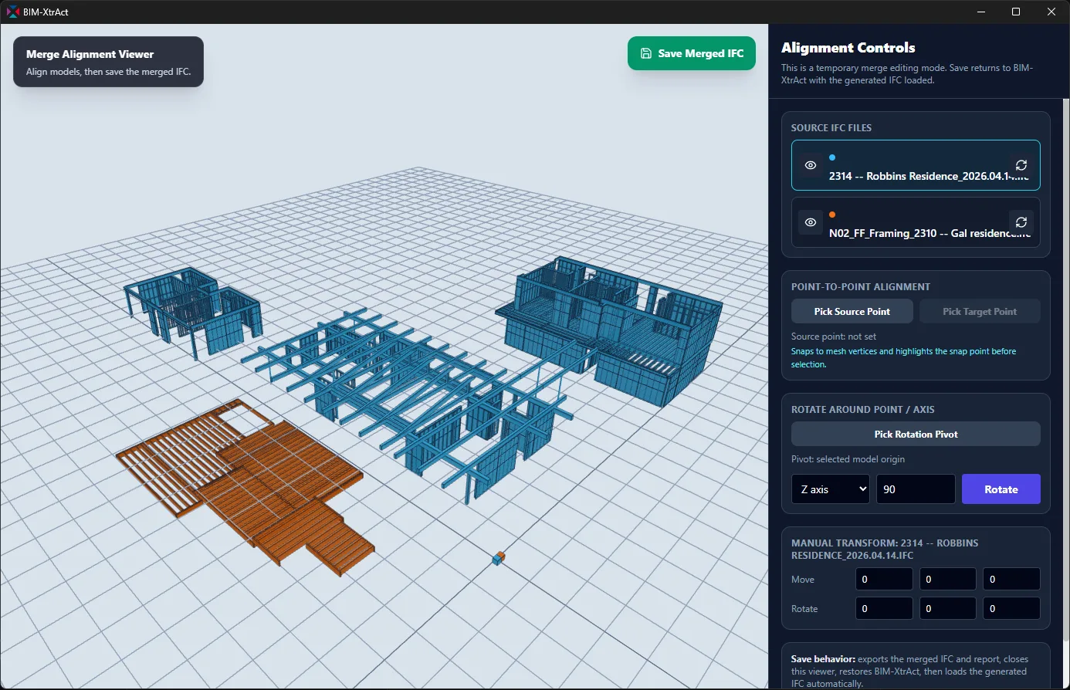
Task: Click the Merge Alignment Viewer info card
Action: point(108,62)
